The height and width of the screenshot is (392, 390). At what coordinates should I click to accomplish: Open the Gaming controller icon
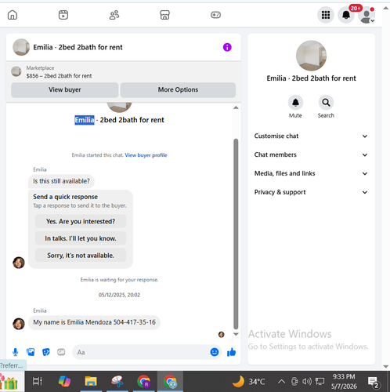[215, 15]
